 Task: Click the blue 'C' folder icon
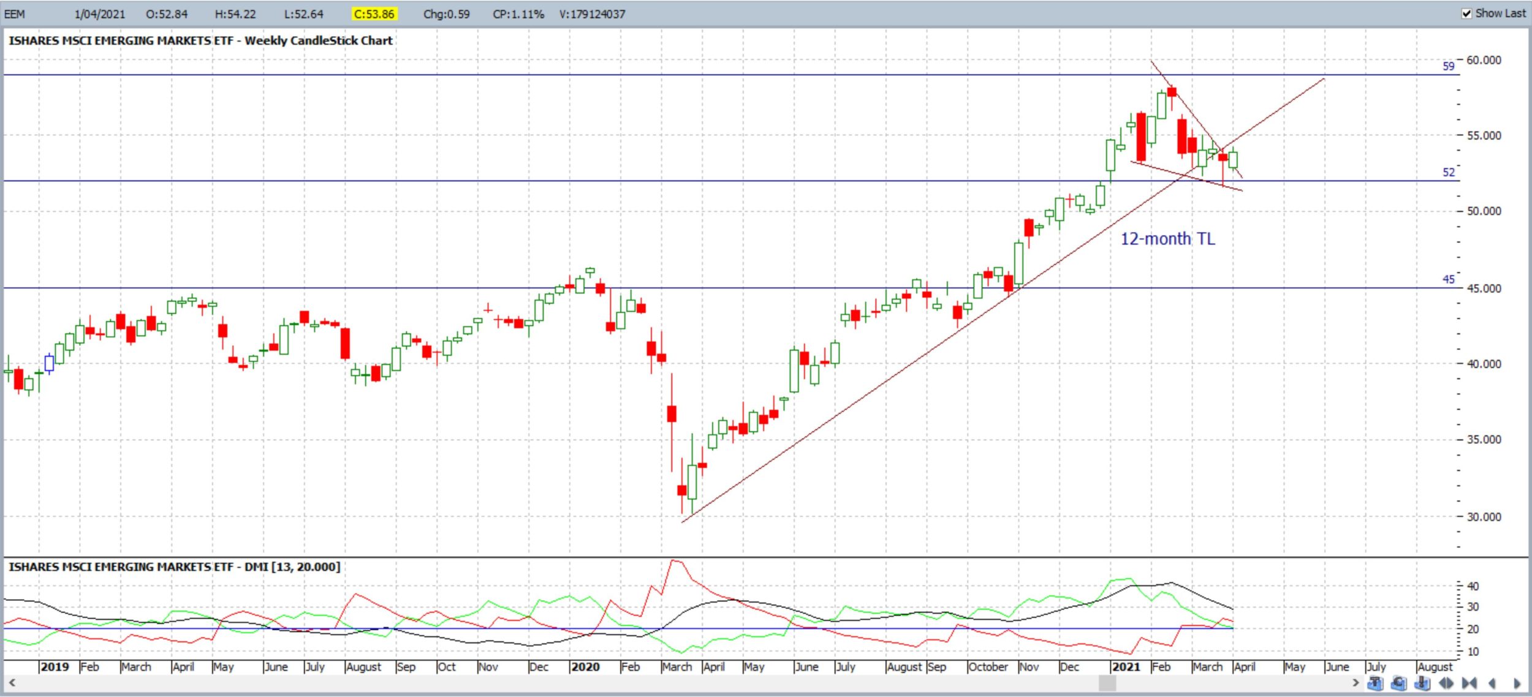click(1398, 683)
